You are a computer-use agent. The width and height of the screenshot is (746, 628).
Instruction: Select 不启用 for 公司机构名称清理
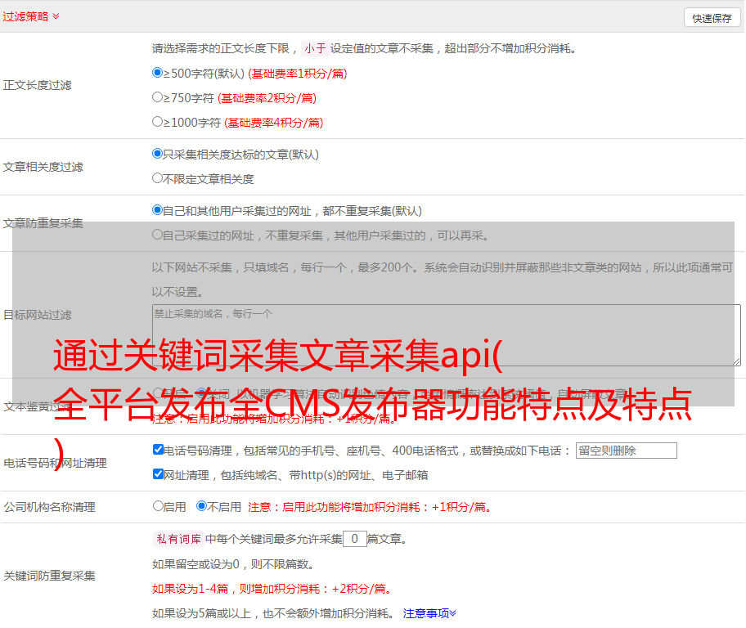pos(201,506)
